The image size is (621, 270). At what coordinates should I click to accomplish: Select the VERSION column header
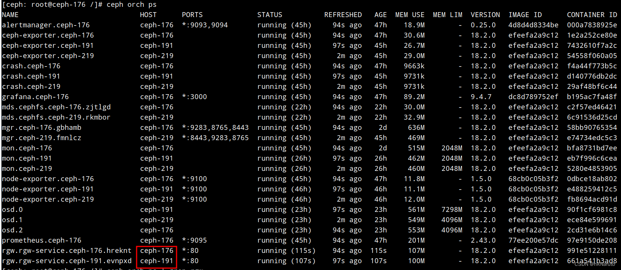[x=485, y=15]
